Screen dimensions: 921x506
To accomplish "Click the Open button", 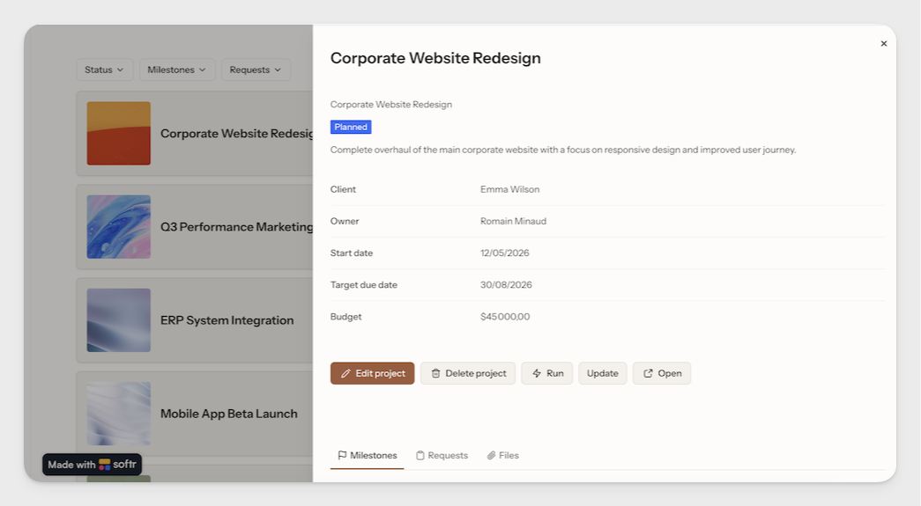I will 662,373.
